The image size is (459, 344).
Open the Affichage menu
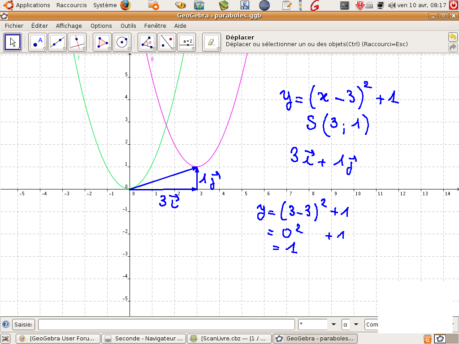click(x=69, y=26)
